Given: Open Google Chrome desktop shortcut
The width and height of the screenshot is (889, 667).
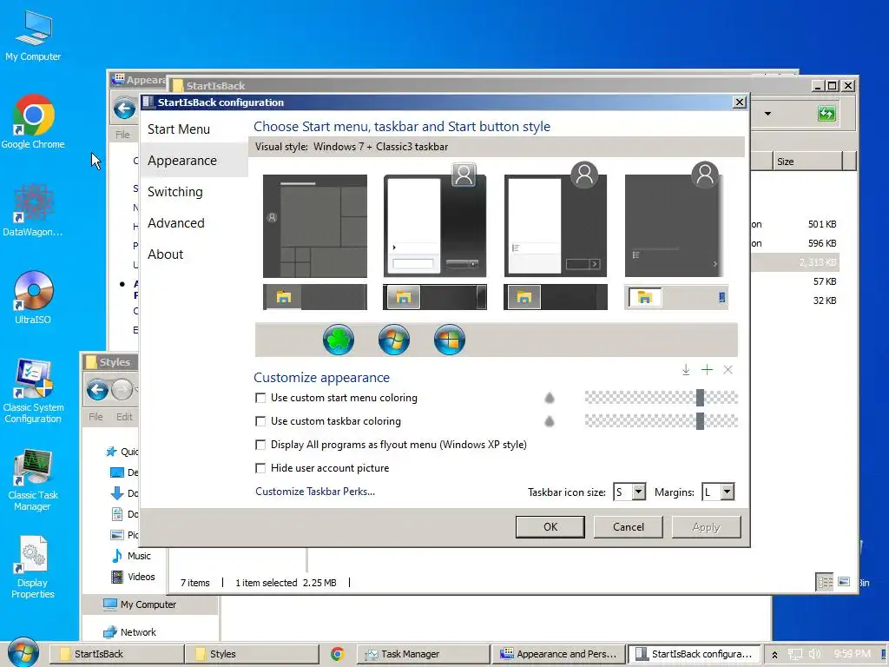Looking at the screenshot, I should tap(33, 122).
